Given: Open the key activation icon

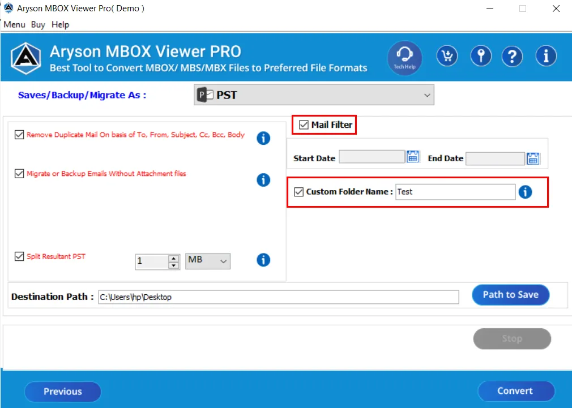Looking at the screenshot, I should pyautogui.click(x=481, y=56).
